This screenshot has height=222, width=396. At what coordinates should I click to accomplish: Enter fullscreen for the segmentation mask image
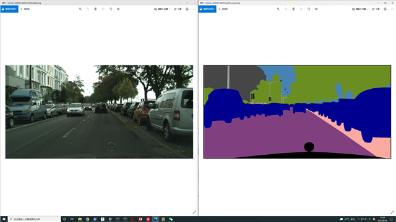(x=392, y=212)
